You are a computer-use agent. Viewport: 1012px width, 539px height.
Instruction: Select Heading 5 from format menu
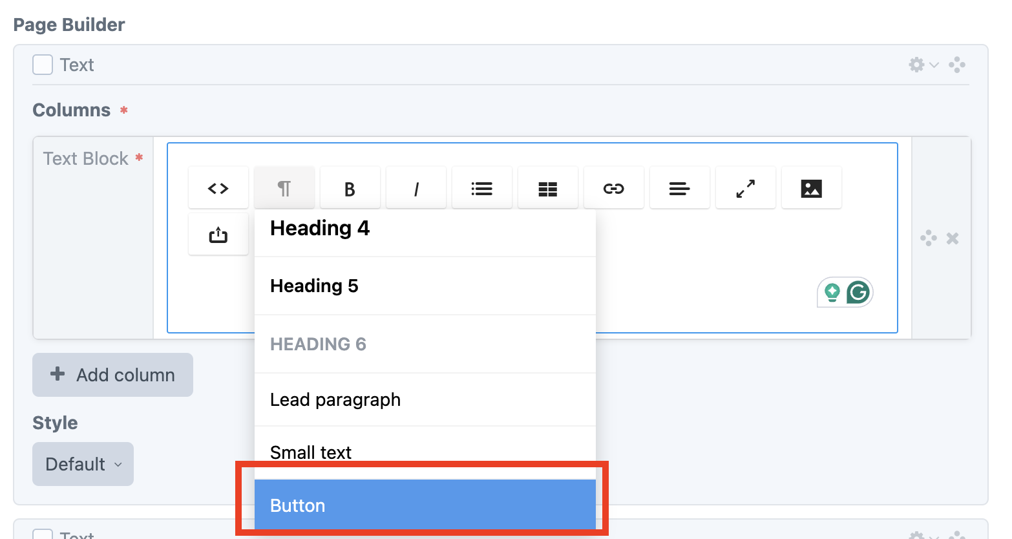pos(425,286)
